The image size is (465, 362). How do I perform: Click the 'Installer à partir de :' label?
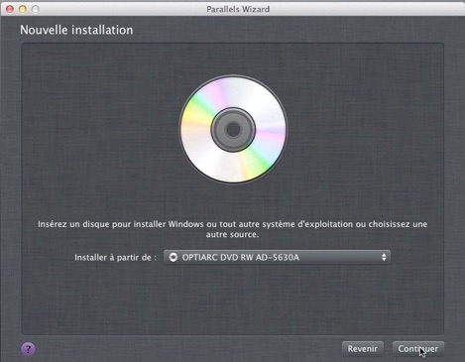(x=115, y=258)
